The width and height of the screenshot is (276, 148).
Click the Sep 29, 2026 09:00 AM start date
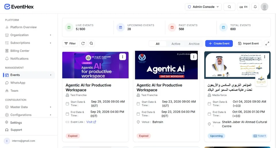pos(108,104)
